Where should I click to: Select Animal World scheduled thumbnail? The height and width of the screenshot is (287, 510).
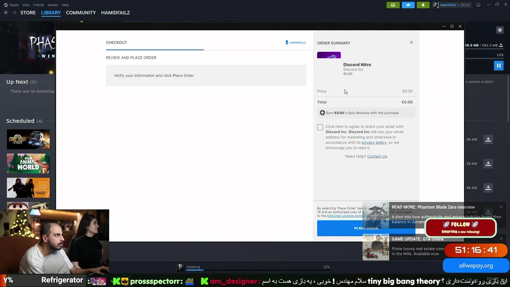(28, 163)
